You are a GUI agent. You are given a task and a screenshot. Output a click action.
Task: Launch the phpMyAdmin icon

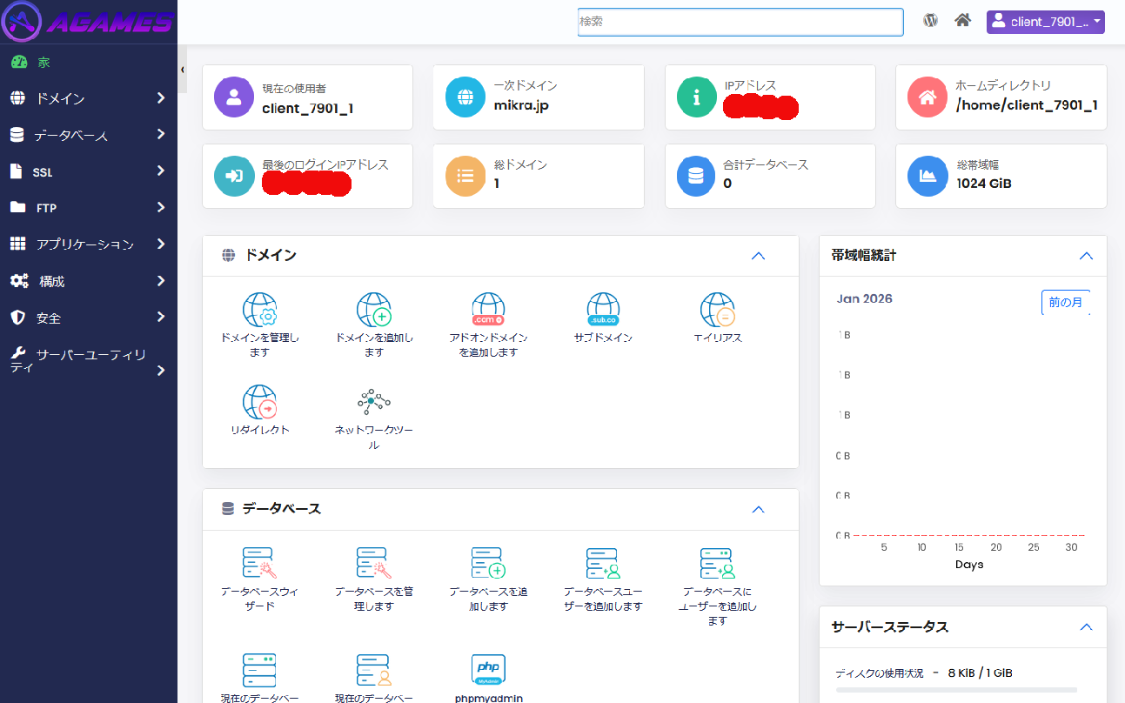pyautogui.click(x=488, y=670)
